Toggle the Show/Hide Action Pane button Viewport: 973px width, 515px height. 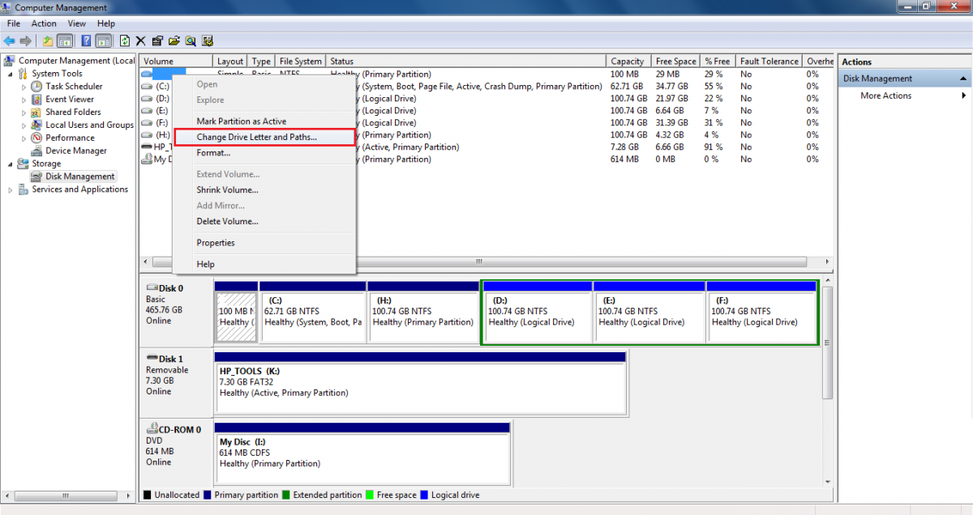[103, 40]
